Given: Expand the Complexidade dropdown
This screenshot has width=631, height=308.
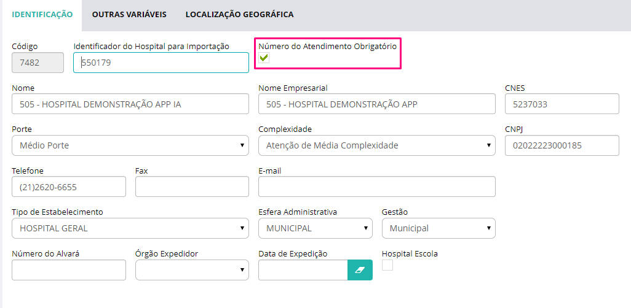Looking at the screenshot, I should tap(376, 145).
